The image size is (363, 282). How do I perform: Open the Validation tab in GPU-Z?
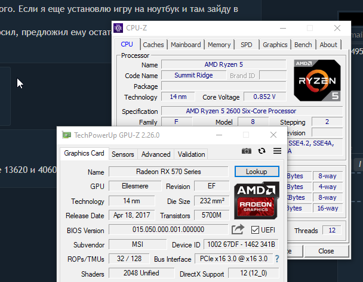pyautogui.click(x=191, y=154)
